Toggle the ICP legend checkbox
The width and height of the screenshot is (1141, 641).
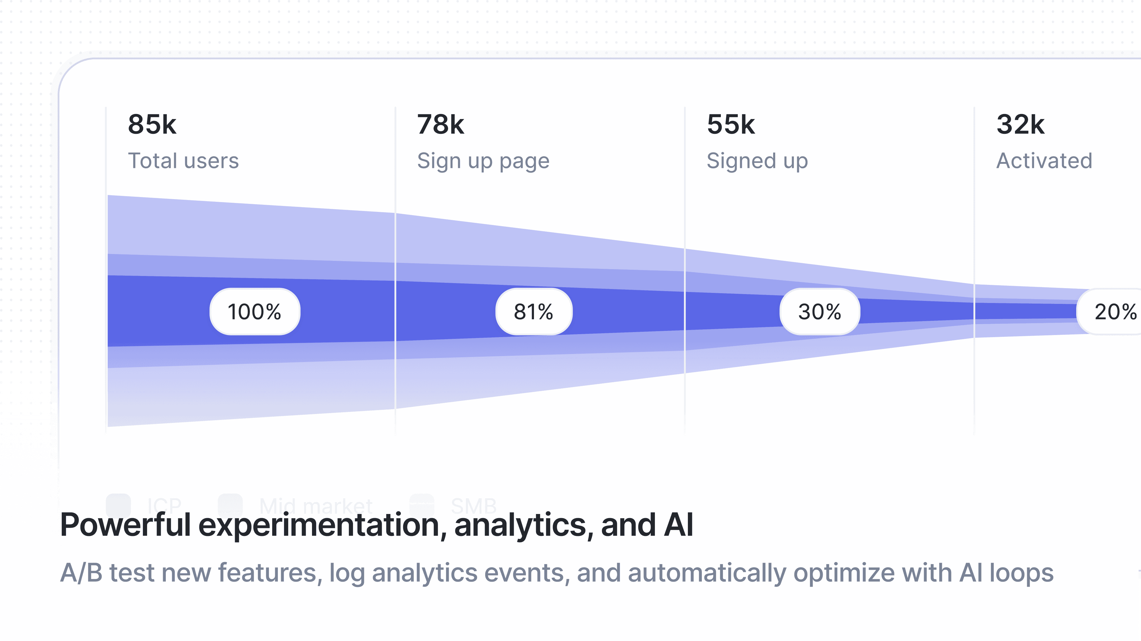[118, 505]
